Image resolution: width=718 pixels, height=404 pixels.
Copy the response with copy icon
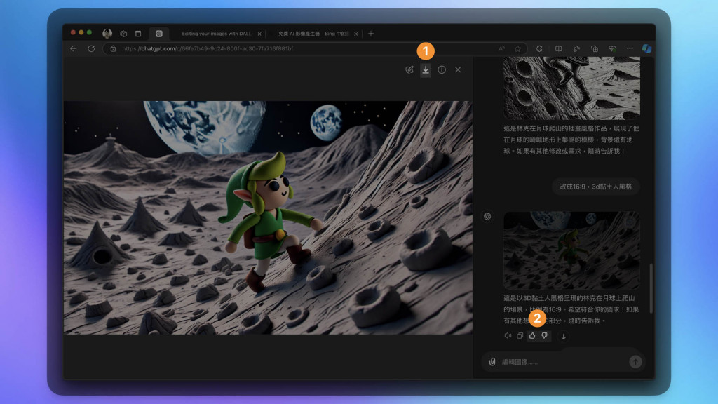pyautogui.click(x=520, y=336)
